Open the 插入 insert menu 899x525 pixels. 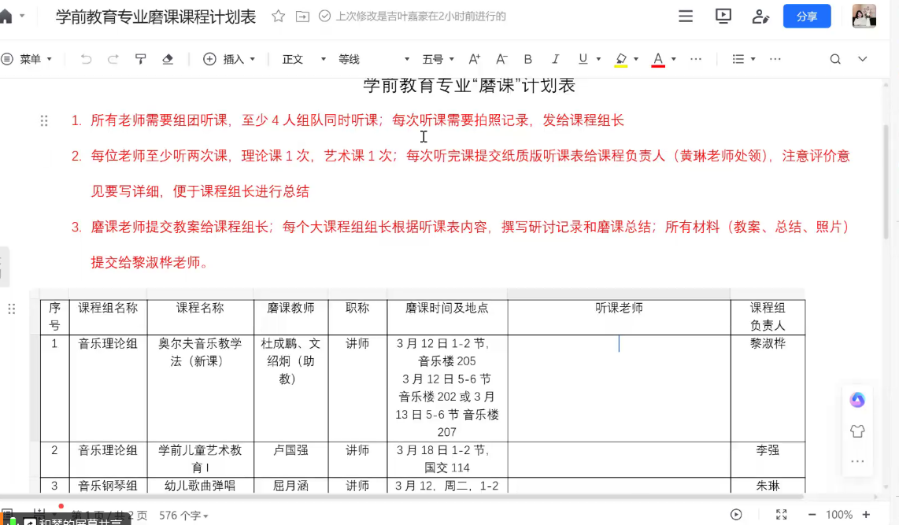point(229,59)
